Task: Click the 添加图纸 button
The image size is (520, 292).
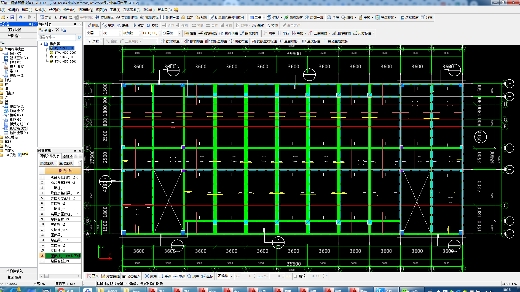Action: coord(47,163)
